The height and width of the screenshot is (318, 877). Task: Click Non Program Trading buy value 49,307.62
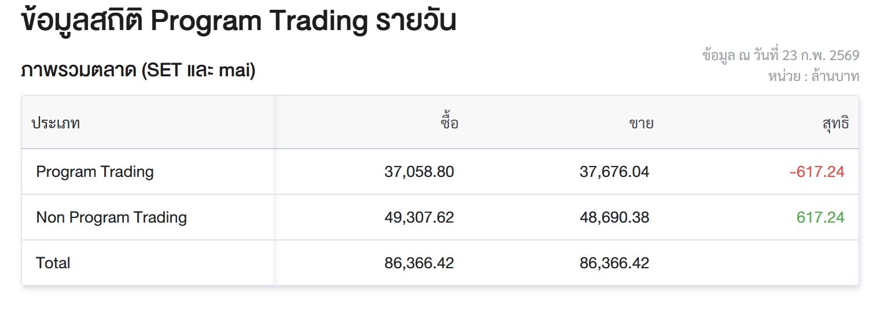coord(419,217)
